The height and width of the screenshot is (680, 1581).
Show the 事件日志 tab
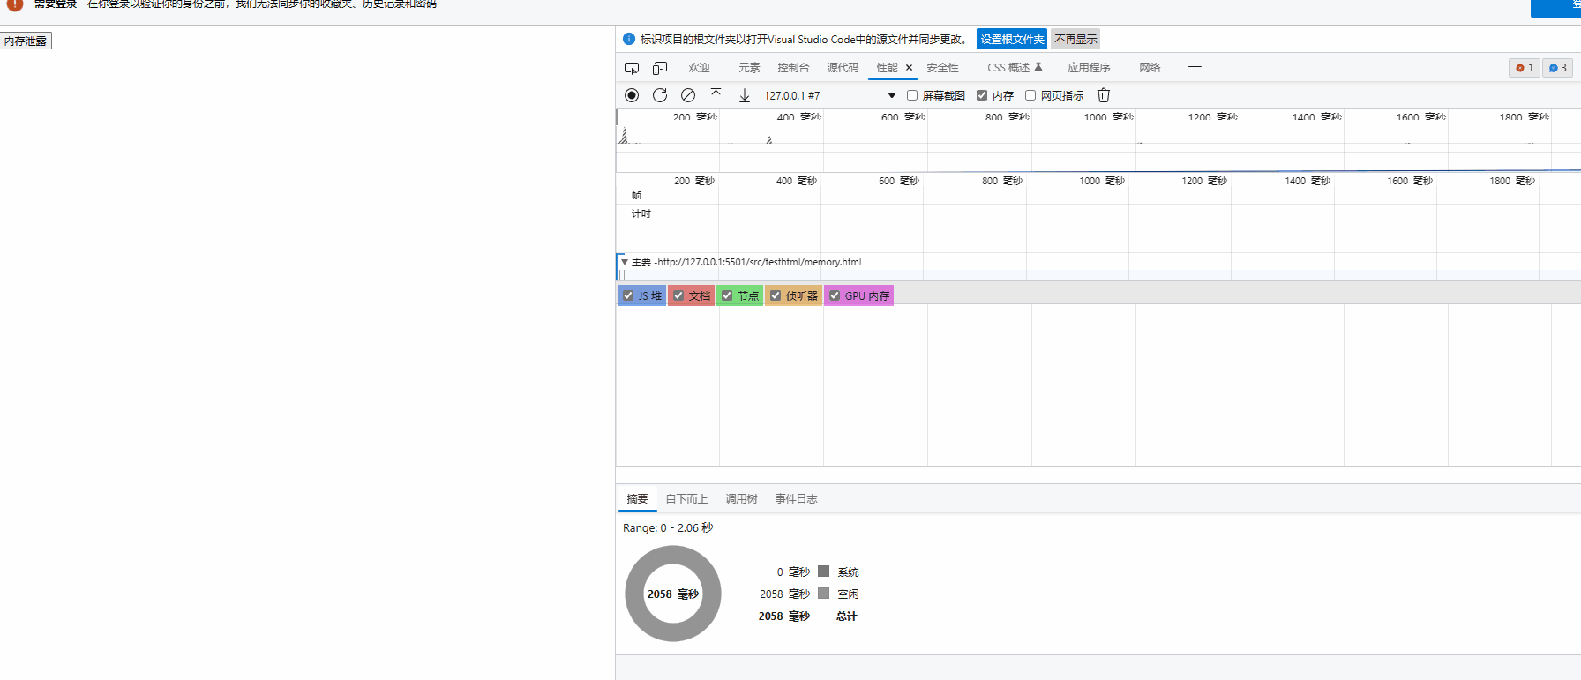[x=796, y=499]
